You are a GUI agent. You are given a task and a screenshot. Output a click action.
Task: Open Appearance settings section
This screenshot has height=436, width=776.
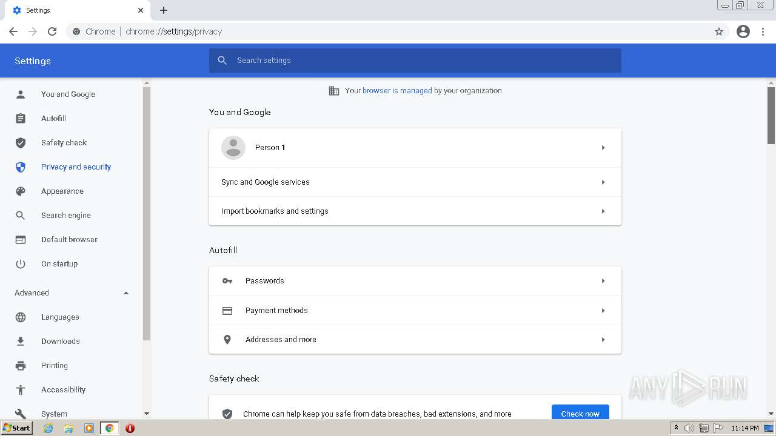coord(62,191)
